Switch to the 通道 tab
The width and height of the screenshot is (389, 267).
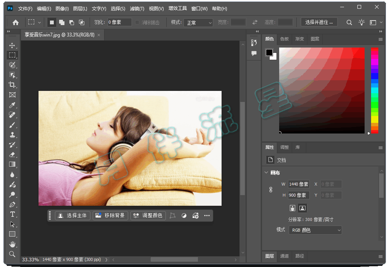(285, 256)
